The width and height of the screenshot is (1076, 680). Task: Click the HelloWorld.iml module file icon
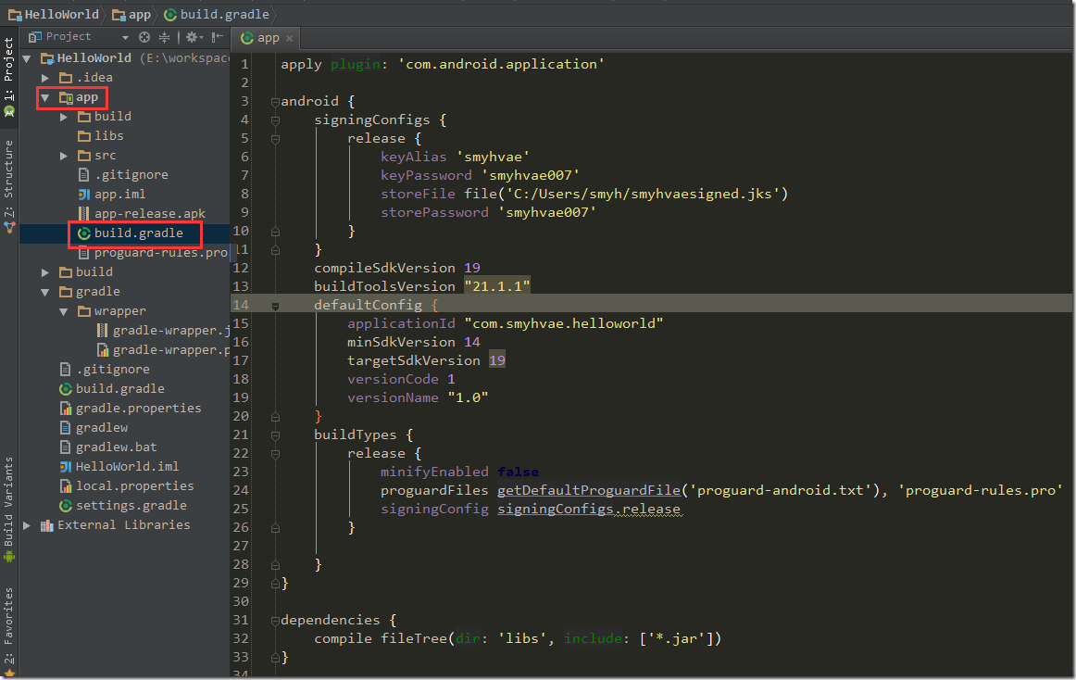pyautogui.click(x=66, y=467)
